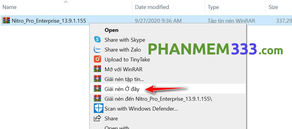Click the Type column header

click(x=213, y=7)
